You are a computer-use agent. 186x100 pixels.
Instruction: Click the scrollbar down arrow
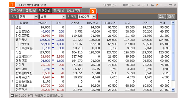[x=173, y=89]
